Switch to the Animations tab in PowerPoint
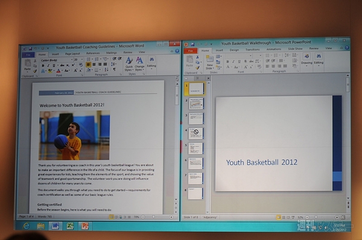 (273, 49)
